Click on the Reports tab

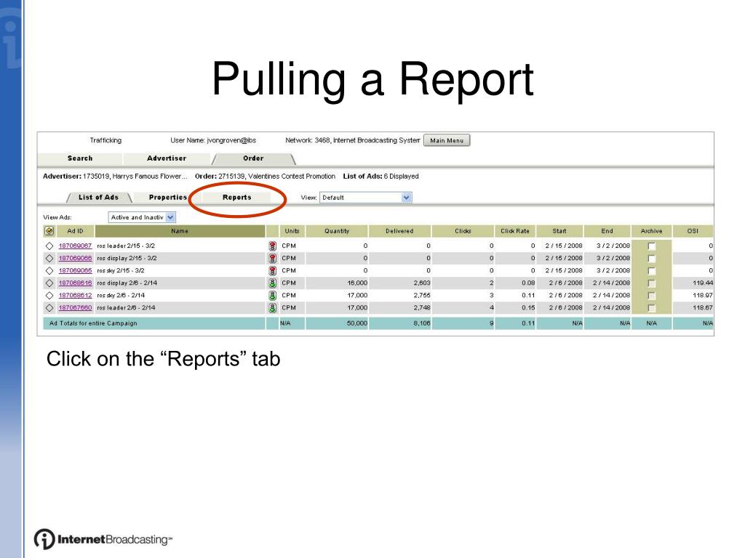pyautogui.click(x=236, y=198)
